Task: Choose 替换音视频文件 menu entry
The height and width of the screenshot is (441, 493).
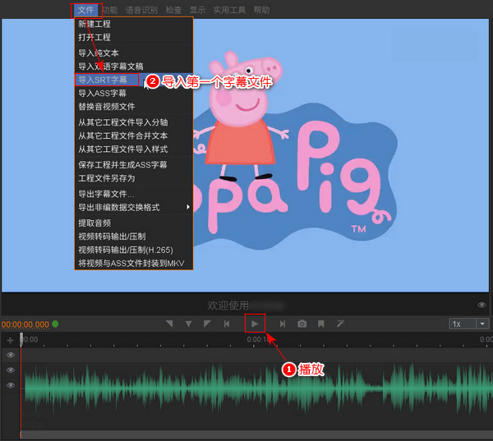Action: tap(134, 107)
